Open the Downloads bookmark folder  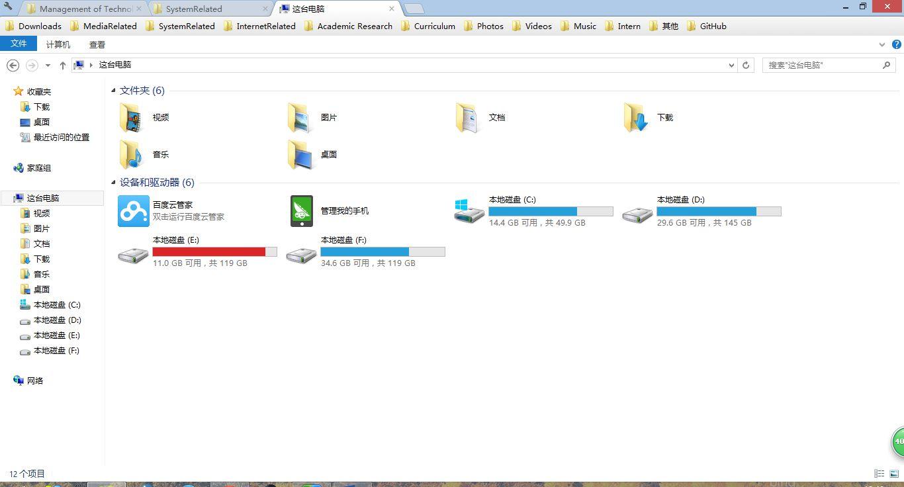click(33, 26)
